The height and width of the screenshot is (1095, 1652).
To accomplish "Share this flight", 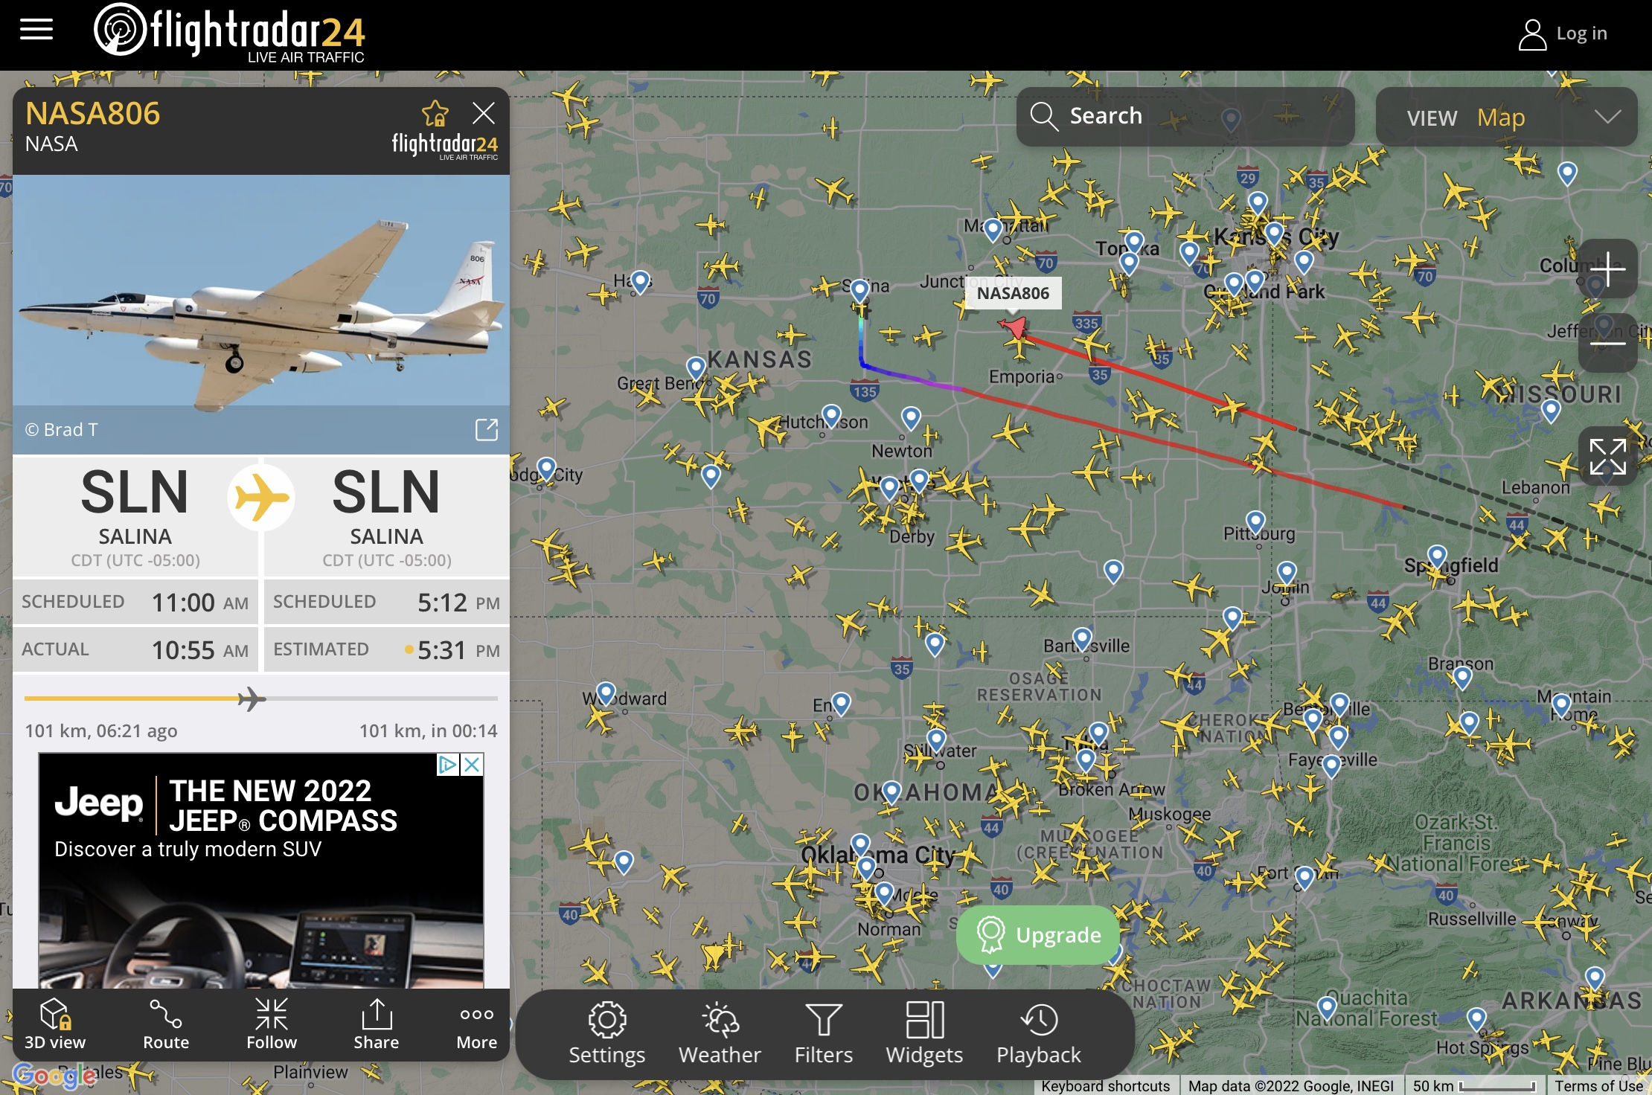I will coord(377,1025).
